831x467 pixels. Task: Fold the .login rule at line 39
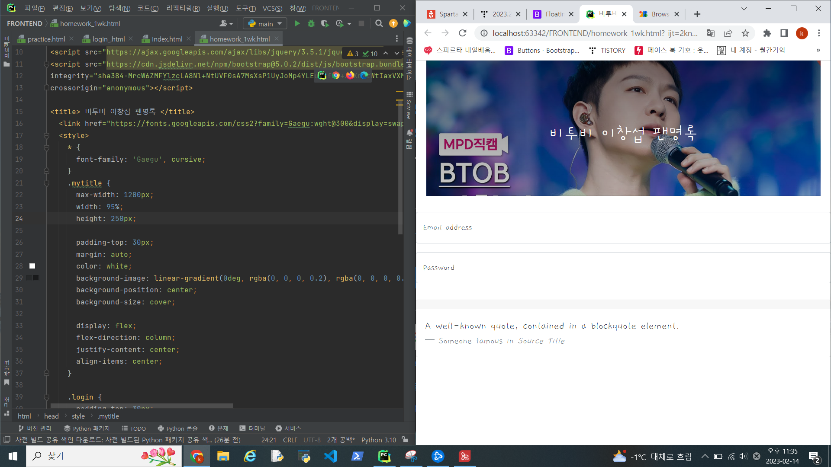47,397
